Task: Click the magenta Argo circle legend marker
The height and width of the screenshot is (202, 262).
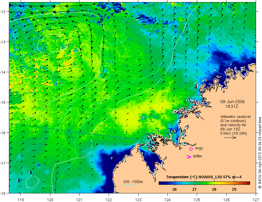Action: pyautogui.click(x=191, y=149)
